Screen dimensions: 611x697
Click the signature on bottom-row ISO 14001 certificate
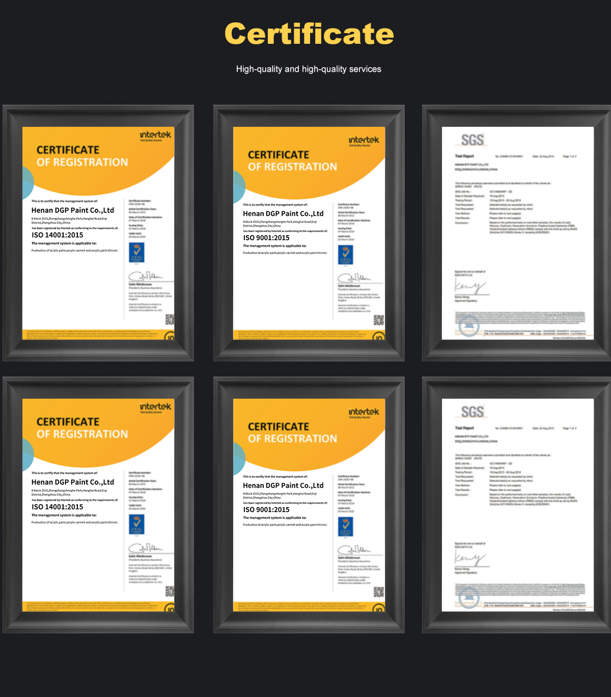click(146, 548)
